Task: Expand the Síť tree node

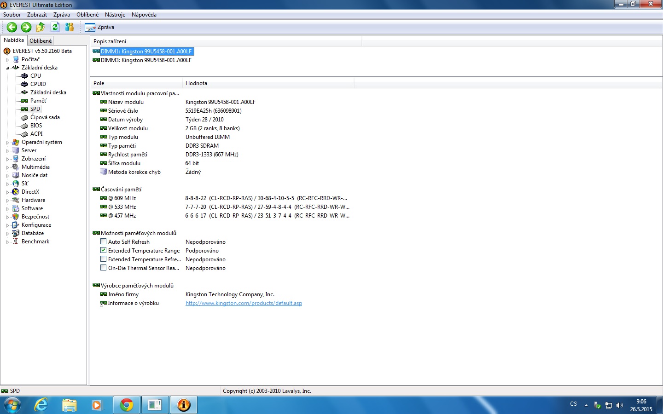Action: click(x=7, y=184)
